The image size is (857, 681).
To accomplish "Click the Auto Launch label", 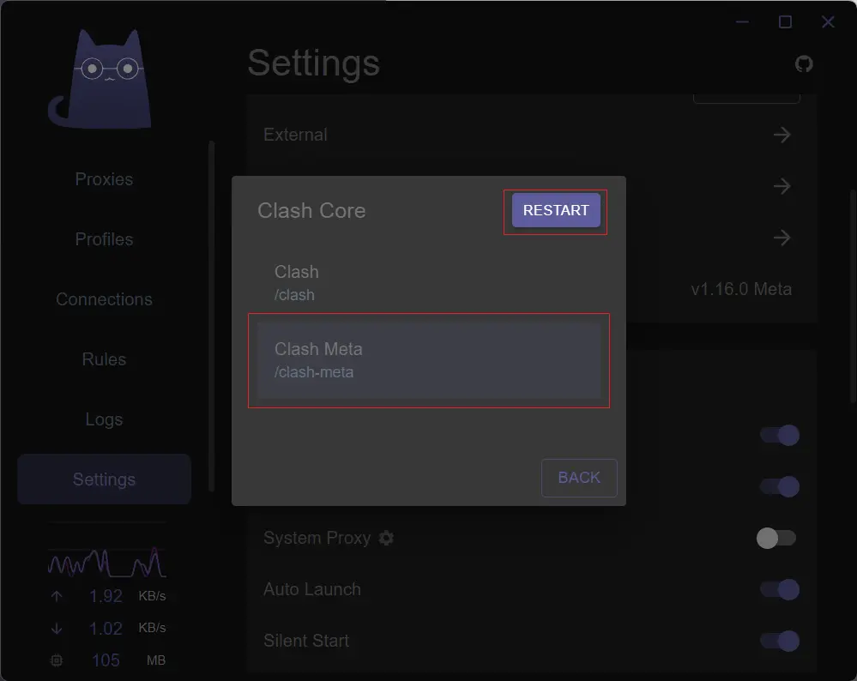I will (x=312, y=589).
